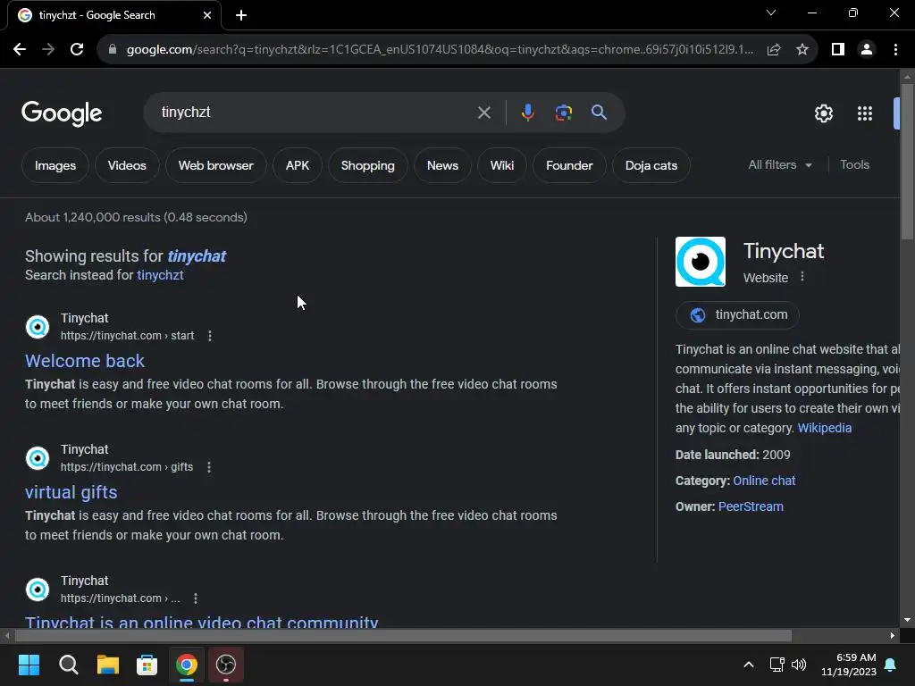Image resolution: width=915 pixels, height=686 pixels.
Task: Open the taskbar clock and calendar
Action: [x=849, y=665]
